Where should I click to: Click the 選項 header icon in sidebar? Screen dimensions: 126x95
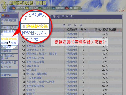tap(3, 15)
